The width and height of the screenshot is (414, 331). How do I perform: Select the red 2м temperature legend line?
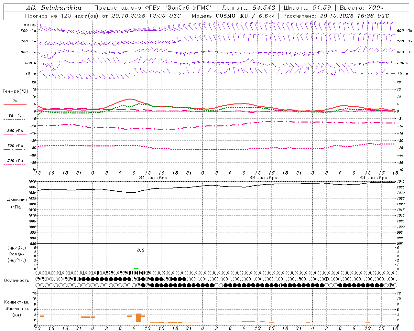[x=15, y=104]
